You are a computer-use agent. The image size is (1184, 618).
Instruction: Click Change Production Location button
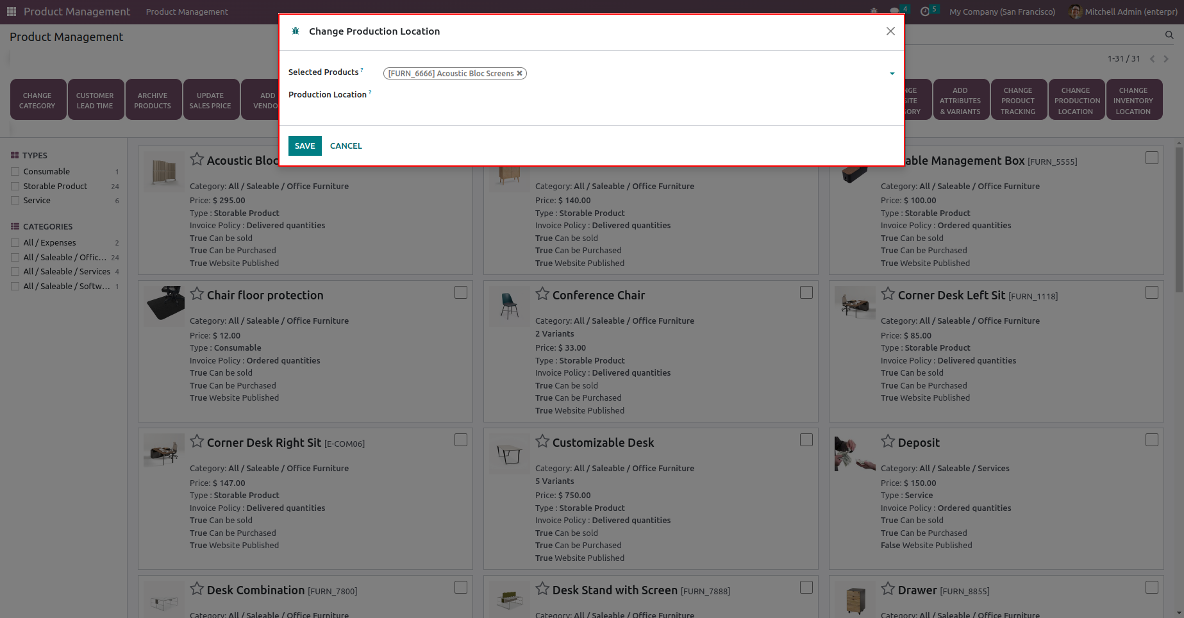1076,99
